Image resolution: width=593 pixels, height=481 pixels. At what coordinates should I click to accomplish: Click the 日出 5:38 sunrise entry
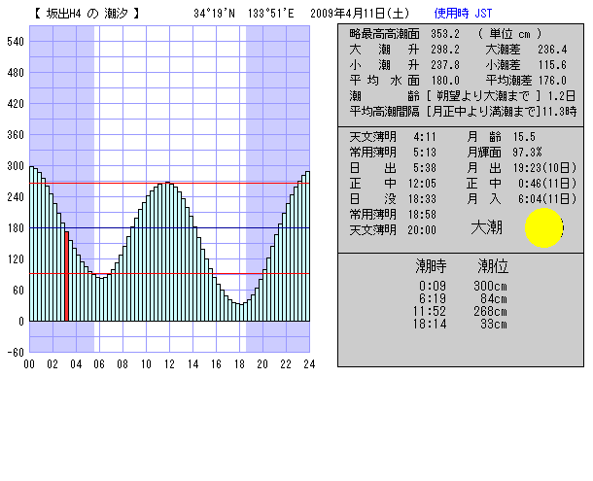tap(393, 167)
